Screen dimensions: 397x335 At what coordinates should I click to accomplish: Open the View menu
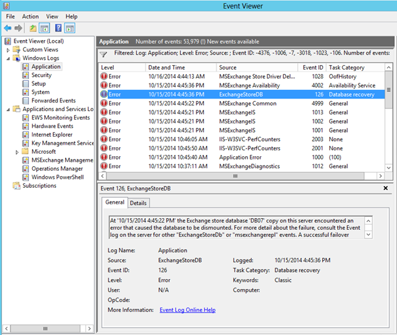click(52, 16)
